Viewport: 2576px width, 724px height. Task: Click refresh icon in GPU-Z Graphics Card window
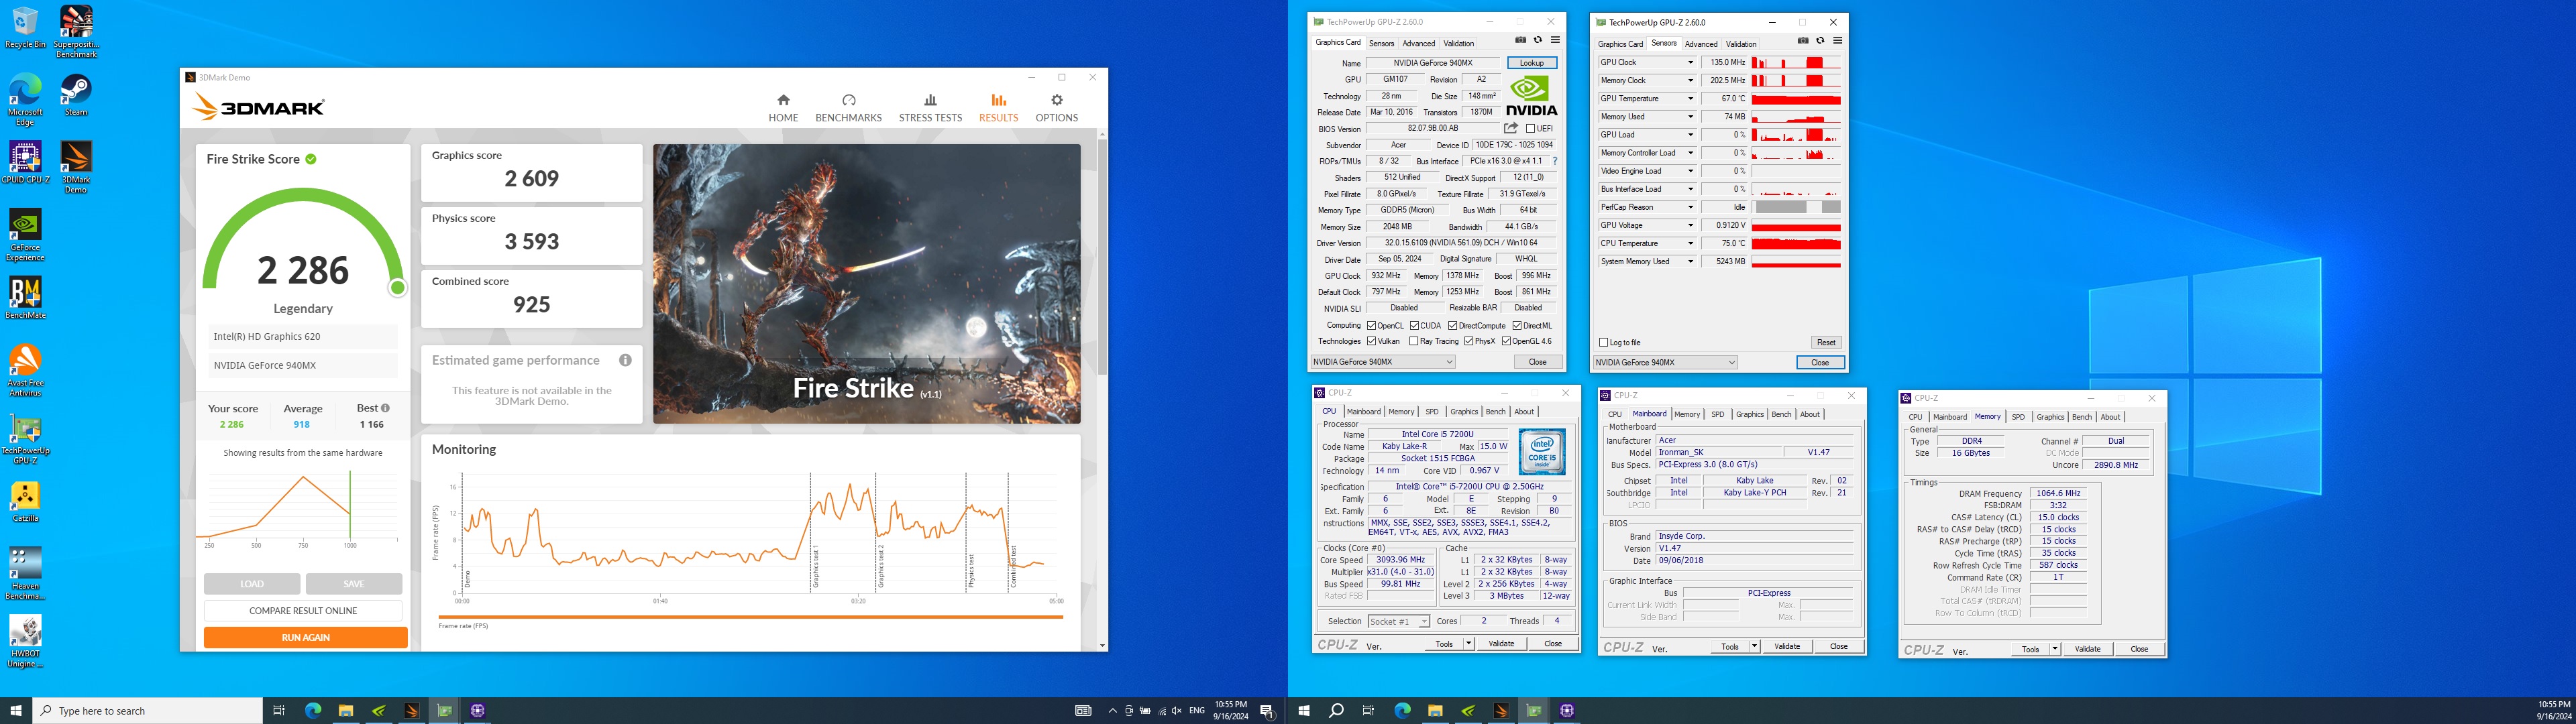coord(1538,40)
